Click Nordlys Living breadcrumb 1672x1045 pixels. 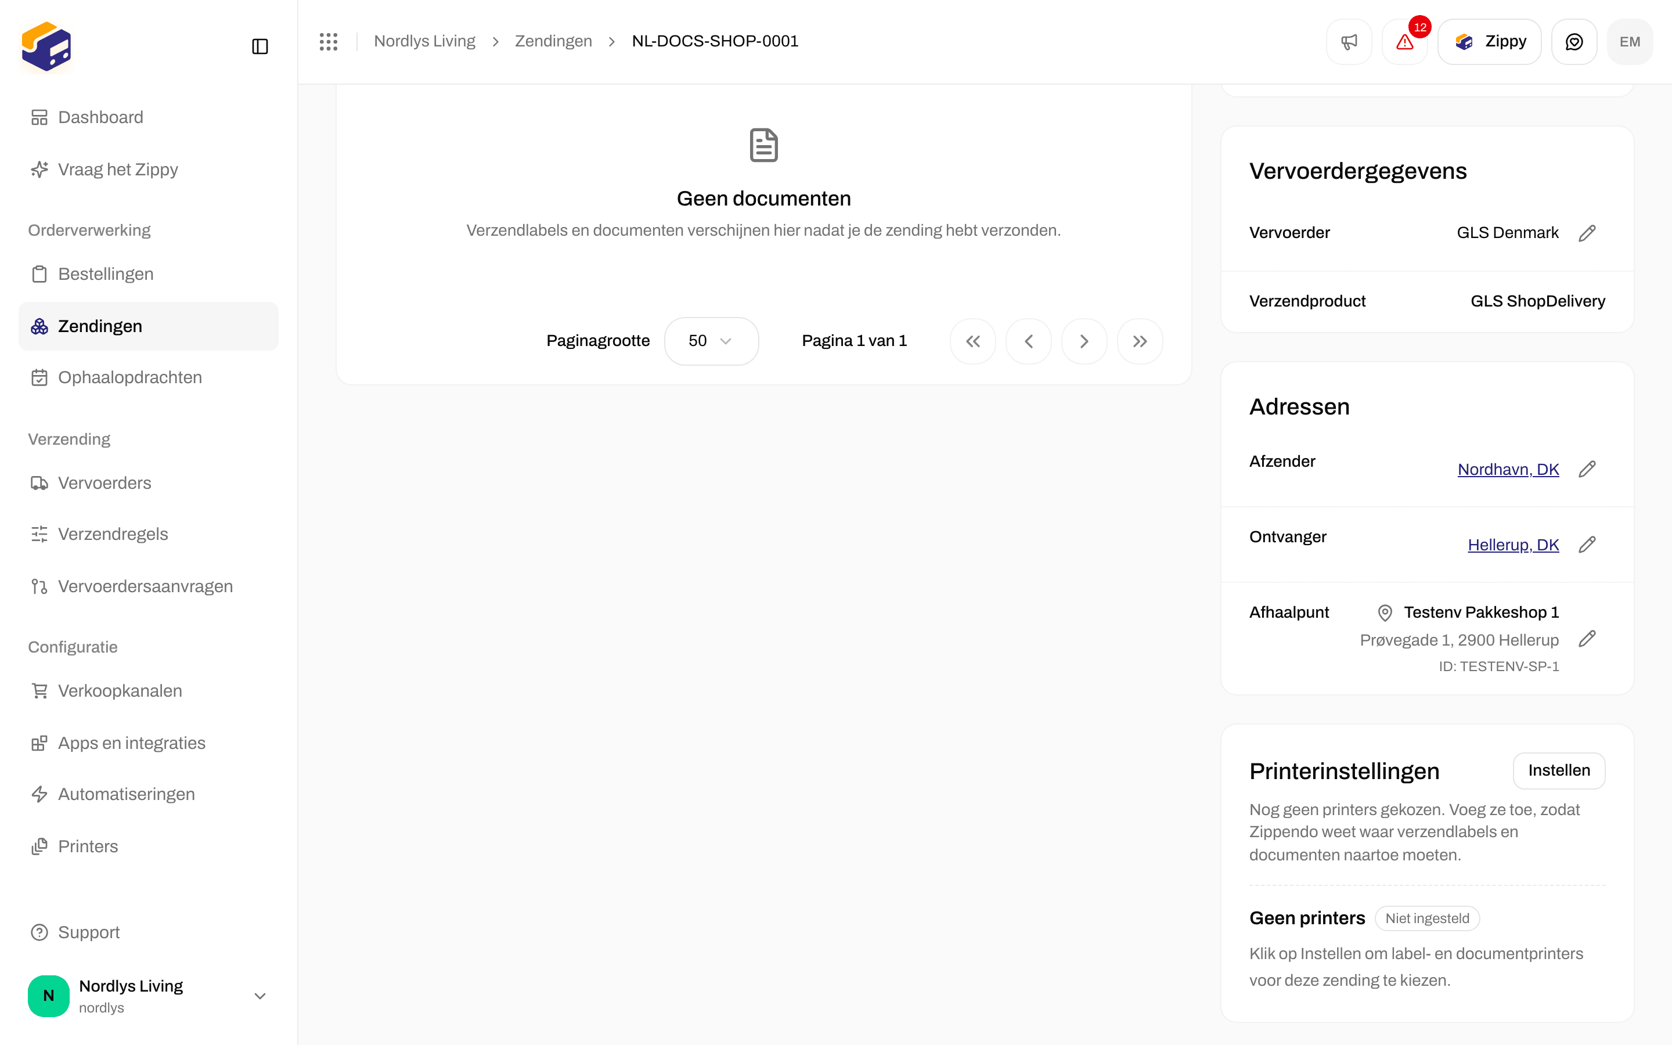[424, 41]
